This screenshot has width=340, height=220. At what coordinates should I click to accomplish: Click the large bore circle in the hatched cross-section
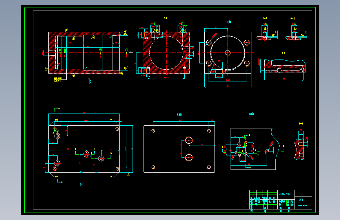point(166,53)
